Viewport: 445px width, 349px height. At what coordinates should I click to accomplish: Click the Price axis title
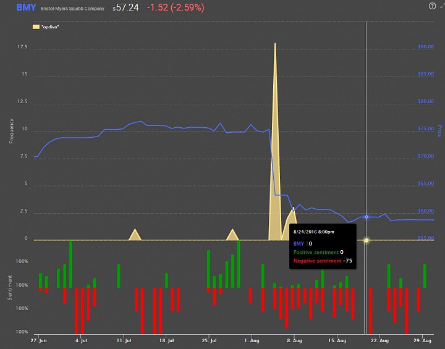tap(440, 131)
